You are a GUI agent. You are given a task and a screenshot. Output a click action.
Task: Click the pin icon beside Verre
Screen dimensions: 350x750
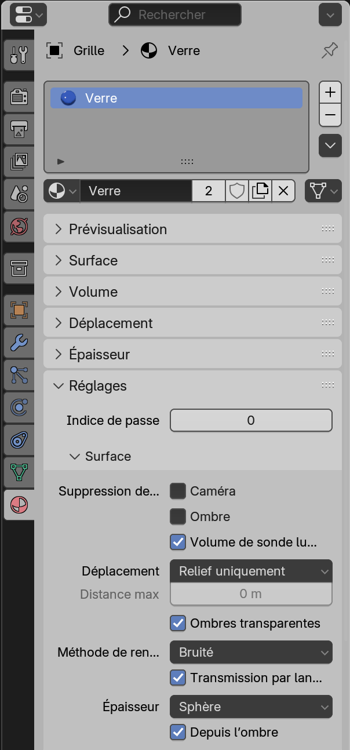[x=330, y=51]
